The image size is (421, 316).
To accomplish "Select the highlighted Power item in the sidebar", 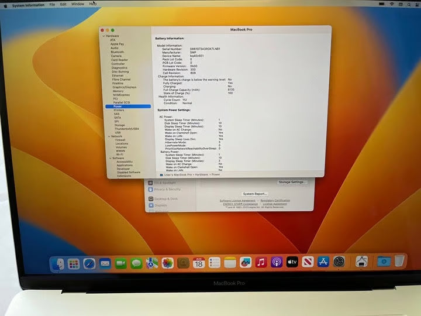I will 128,107.
